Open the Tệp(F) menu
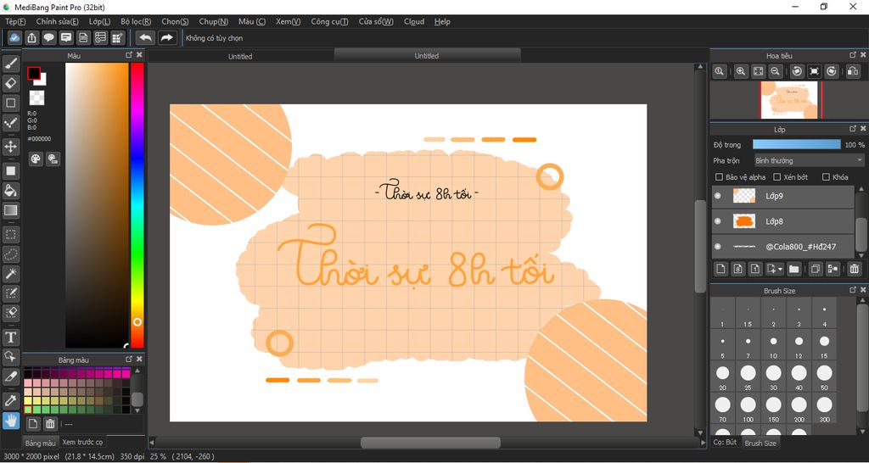Viewport: 869px width, 463px height. coord(15,21)
